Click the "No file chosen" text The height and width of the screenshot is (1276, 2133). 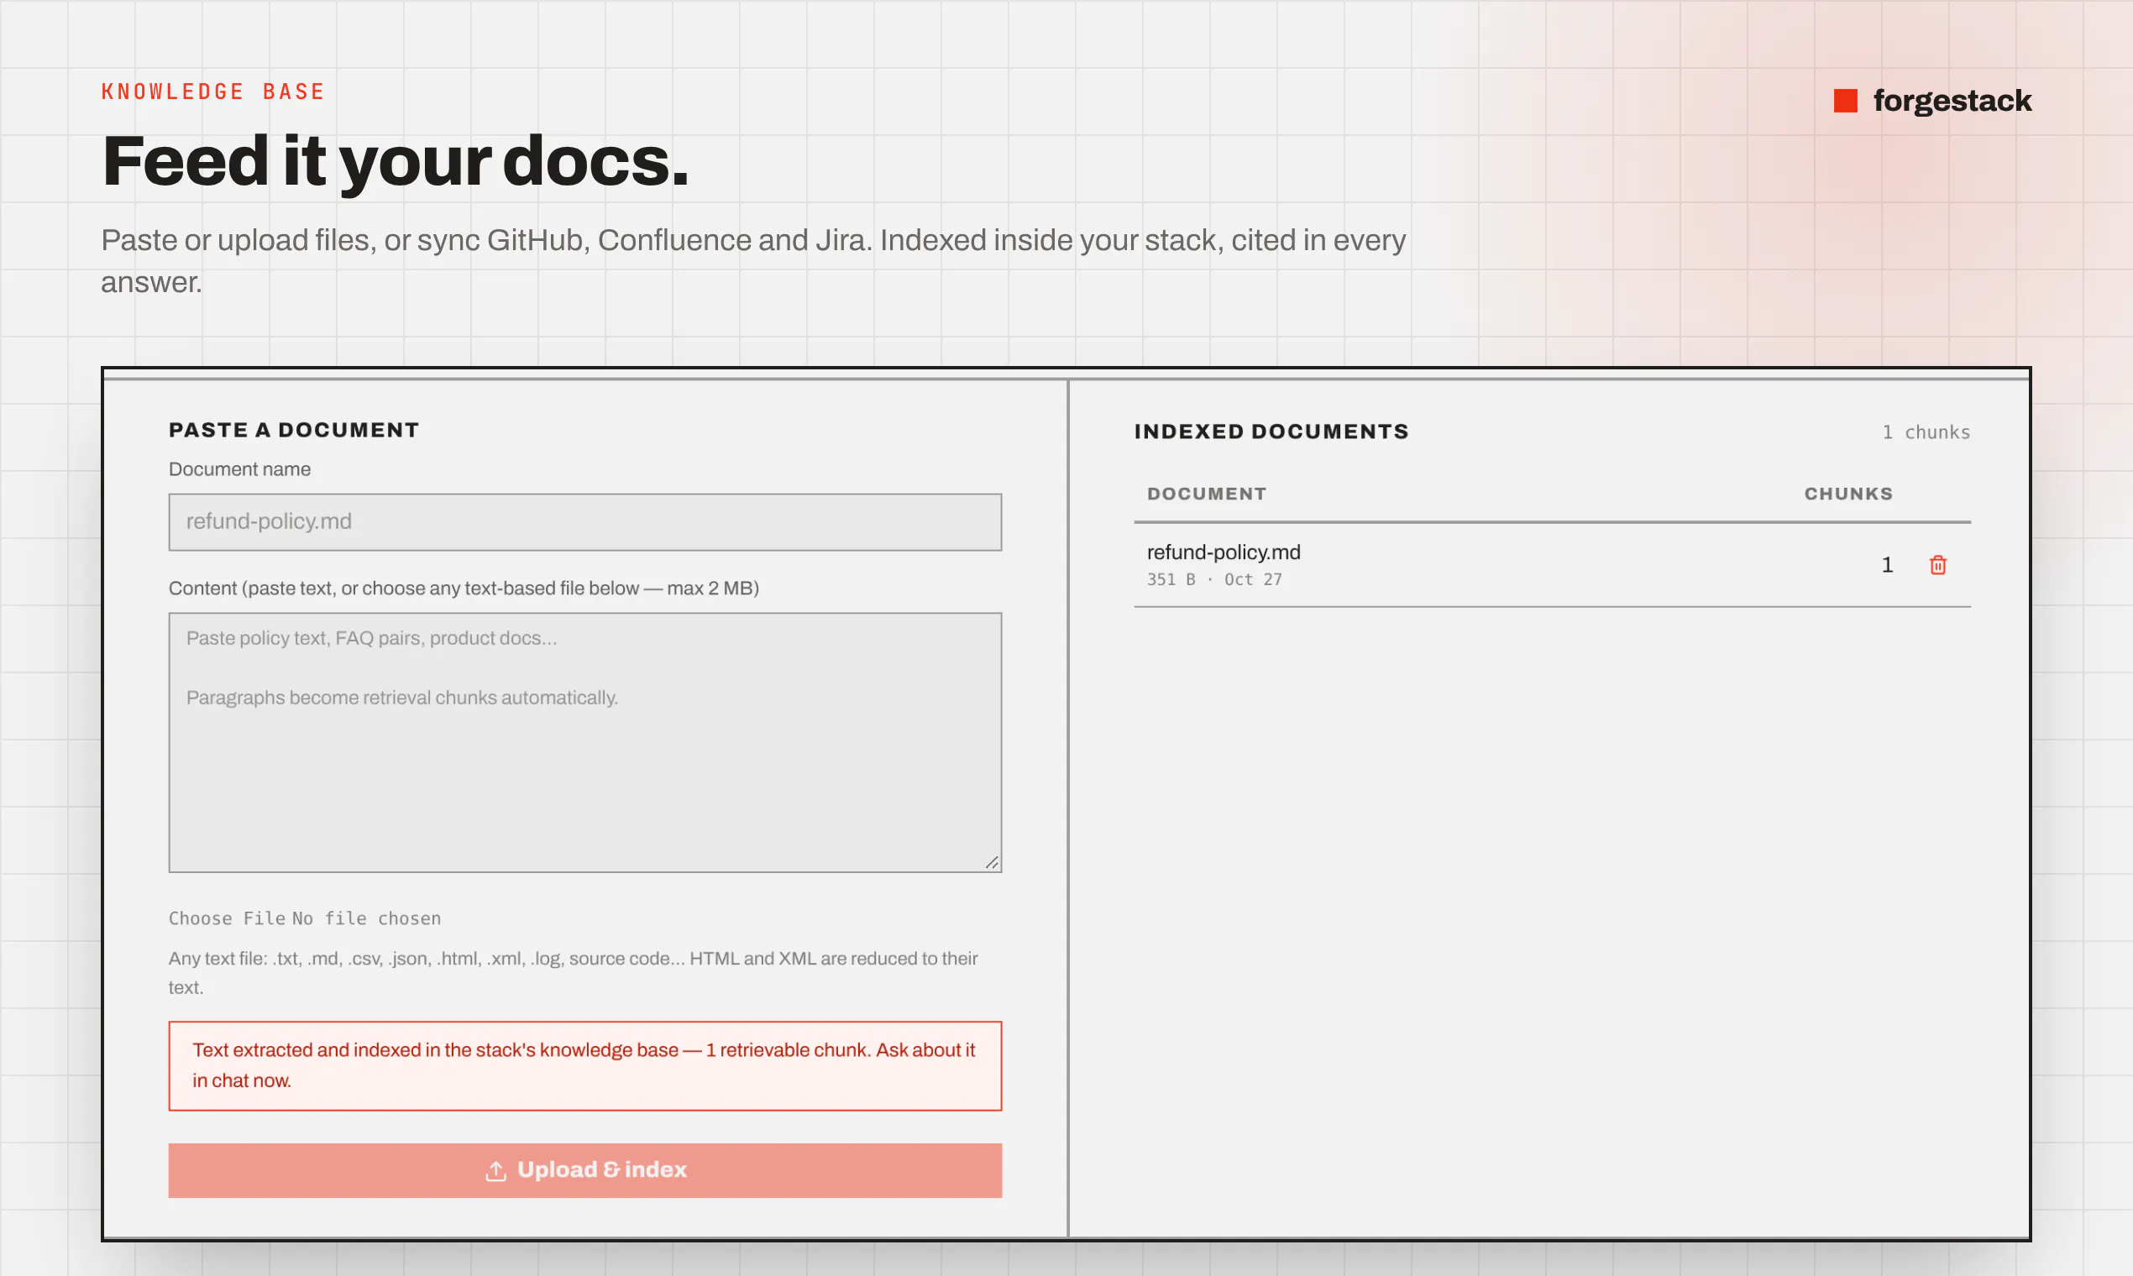coord(366,918)
